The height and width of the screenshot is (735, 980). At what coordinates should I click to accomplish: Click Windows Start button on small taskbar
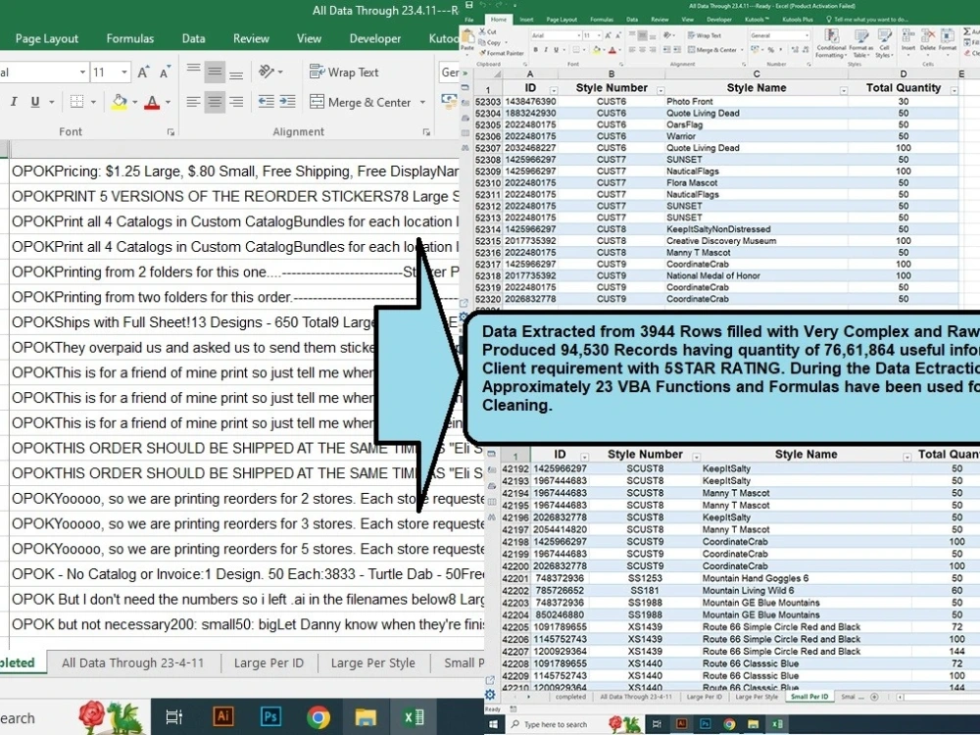click(x=493, y=724)
